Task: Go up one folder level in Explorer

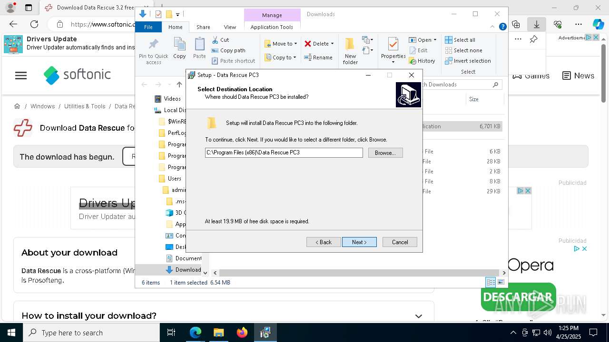Action: 179,85
